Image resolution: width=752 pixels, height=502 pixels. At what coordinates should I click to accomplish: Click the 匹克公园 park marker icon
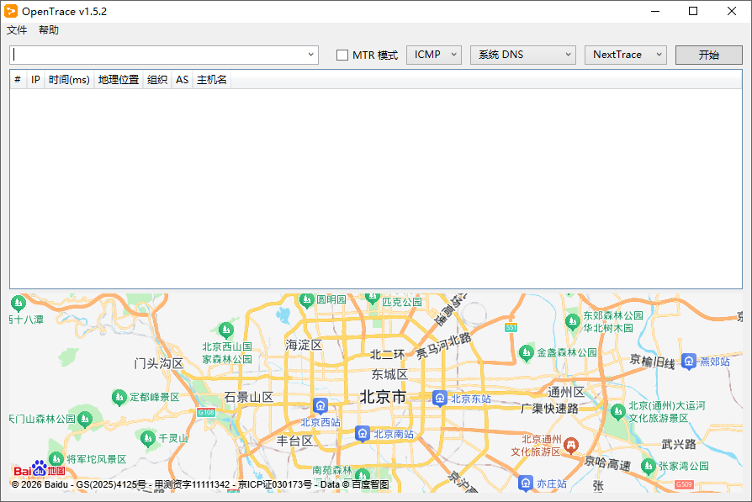[373, 299]
